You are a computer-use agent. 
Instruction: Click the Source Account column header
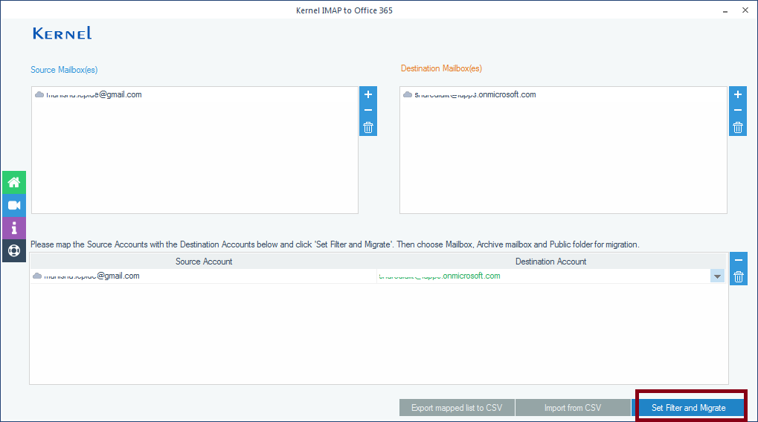(x=204, y=262)
